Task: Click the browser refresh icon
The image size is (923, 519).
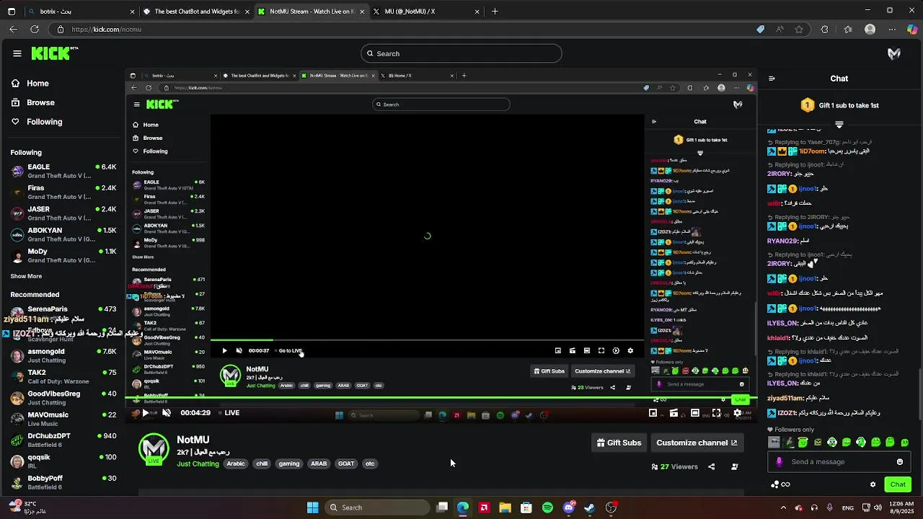Action: (x=35, y=30)
